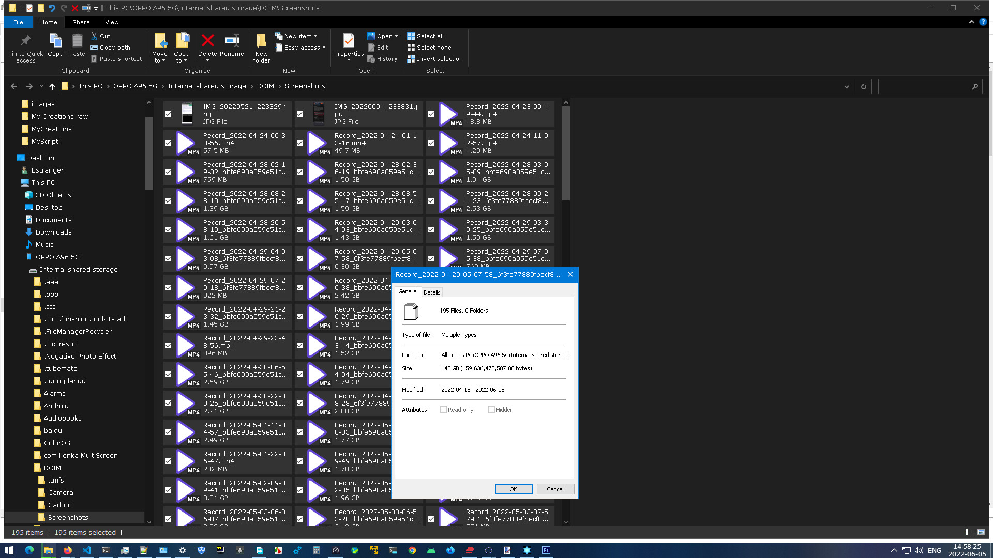This screenshot has height=558, width=993.
Task: Click Select none in ribbon
Action: [429, 48]
